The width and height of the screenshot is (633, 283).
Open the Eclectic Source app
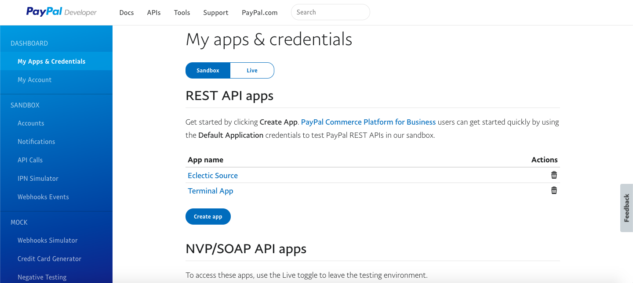tap(213, 176)
